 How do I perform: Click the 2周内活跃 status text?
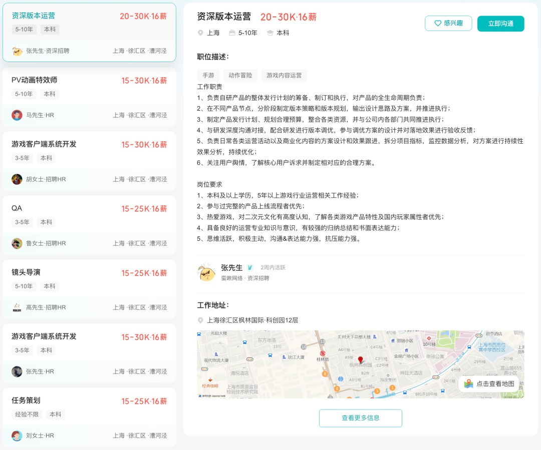click(x=273, y=267)
